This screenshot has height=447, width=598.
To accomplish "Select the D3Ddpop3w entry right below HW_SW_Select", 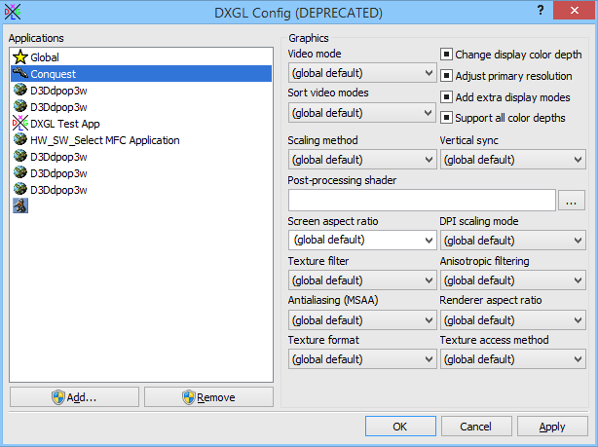I will click(x=141, y=157).
